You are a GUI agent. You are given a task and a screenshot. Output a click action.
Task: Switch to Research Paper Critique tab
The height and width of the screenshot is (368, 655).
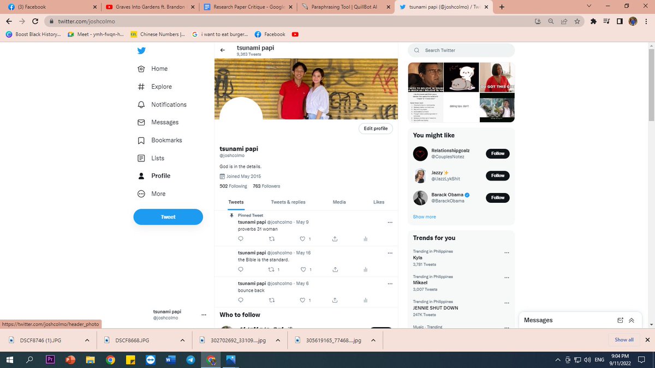pos(247,7)
